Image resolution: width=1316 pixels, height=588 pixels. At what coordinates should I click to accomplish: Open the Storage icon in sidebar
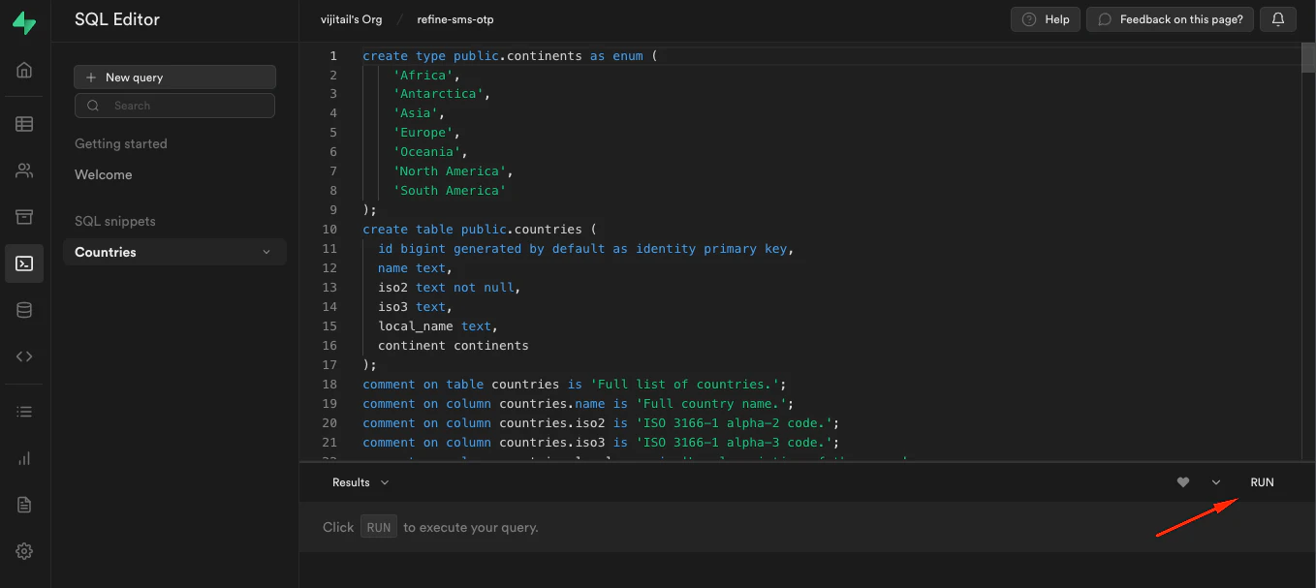pyautogui.click(x=24, y=217)
